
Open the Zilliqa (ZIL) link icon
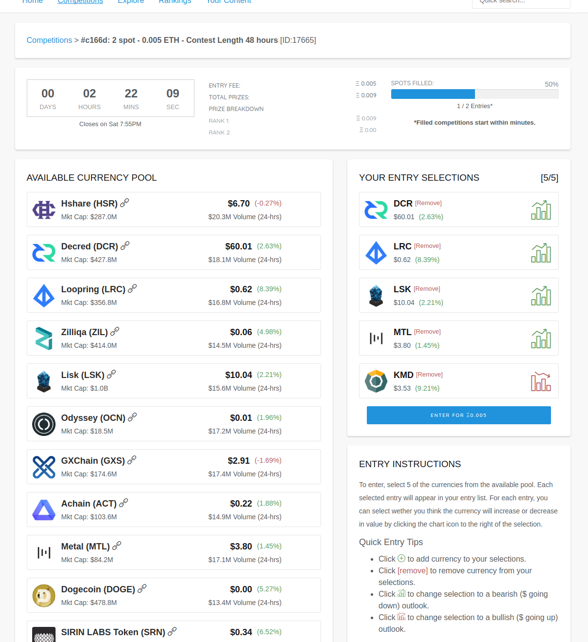pyautogui.click(x=115, y=331)
